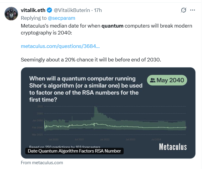The height and width of the screenshot is (169, 202).
Task: Open the Metaculus question title on card
Action: [86, 89]
